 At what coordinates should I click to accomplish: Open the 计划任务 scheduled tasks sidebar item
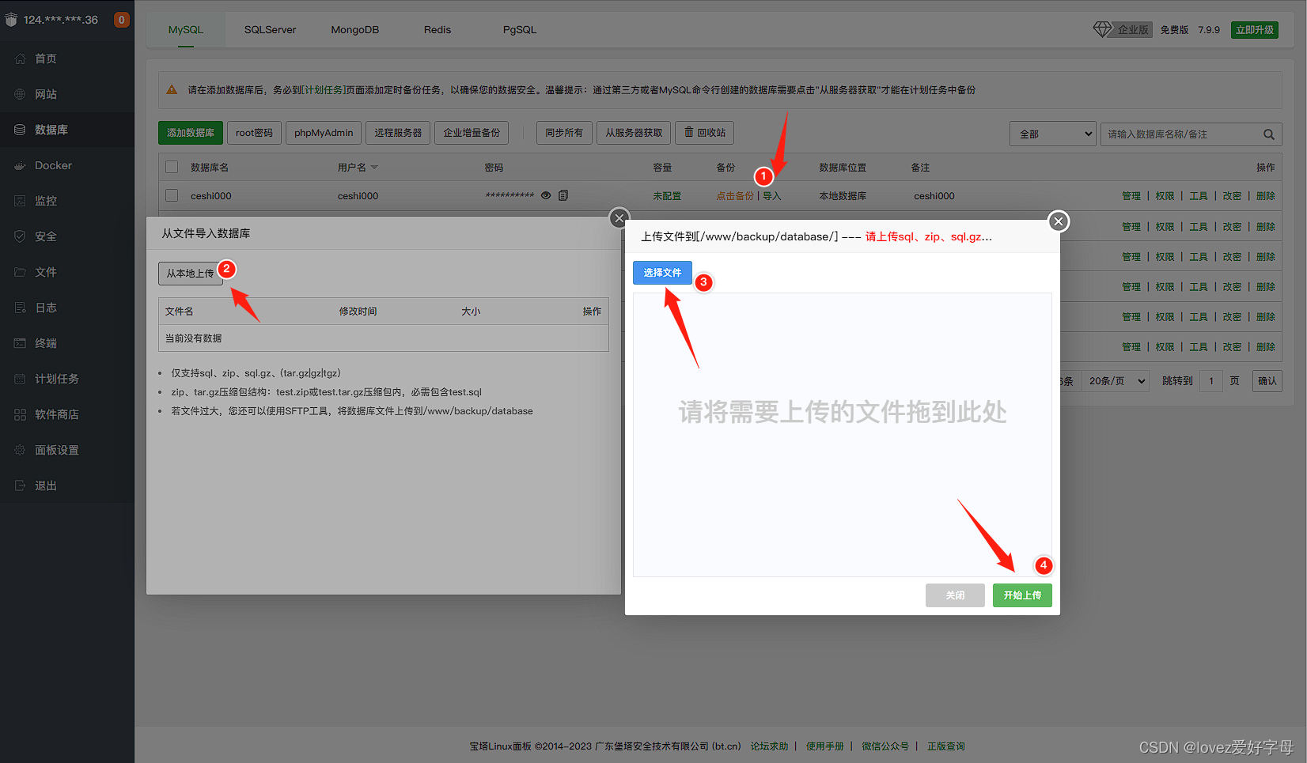67,379
